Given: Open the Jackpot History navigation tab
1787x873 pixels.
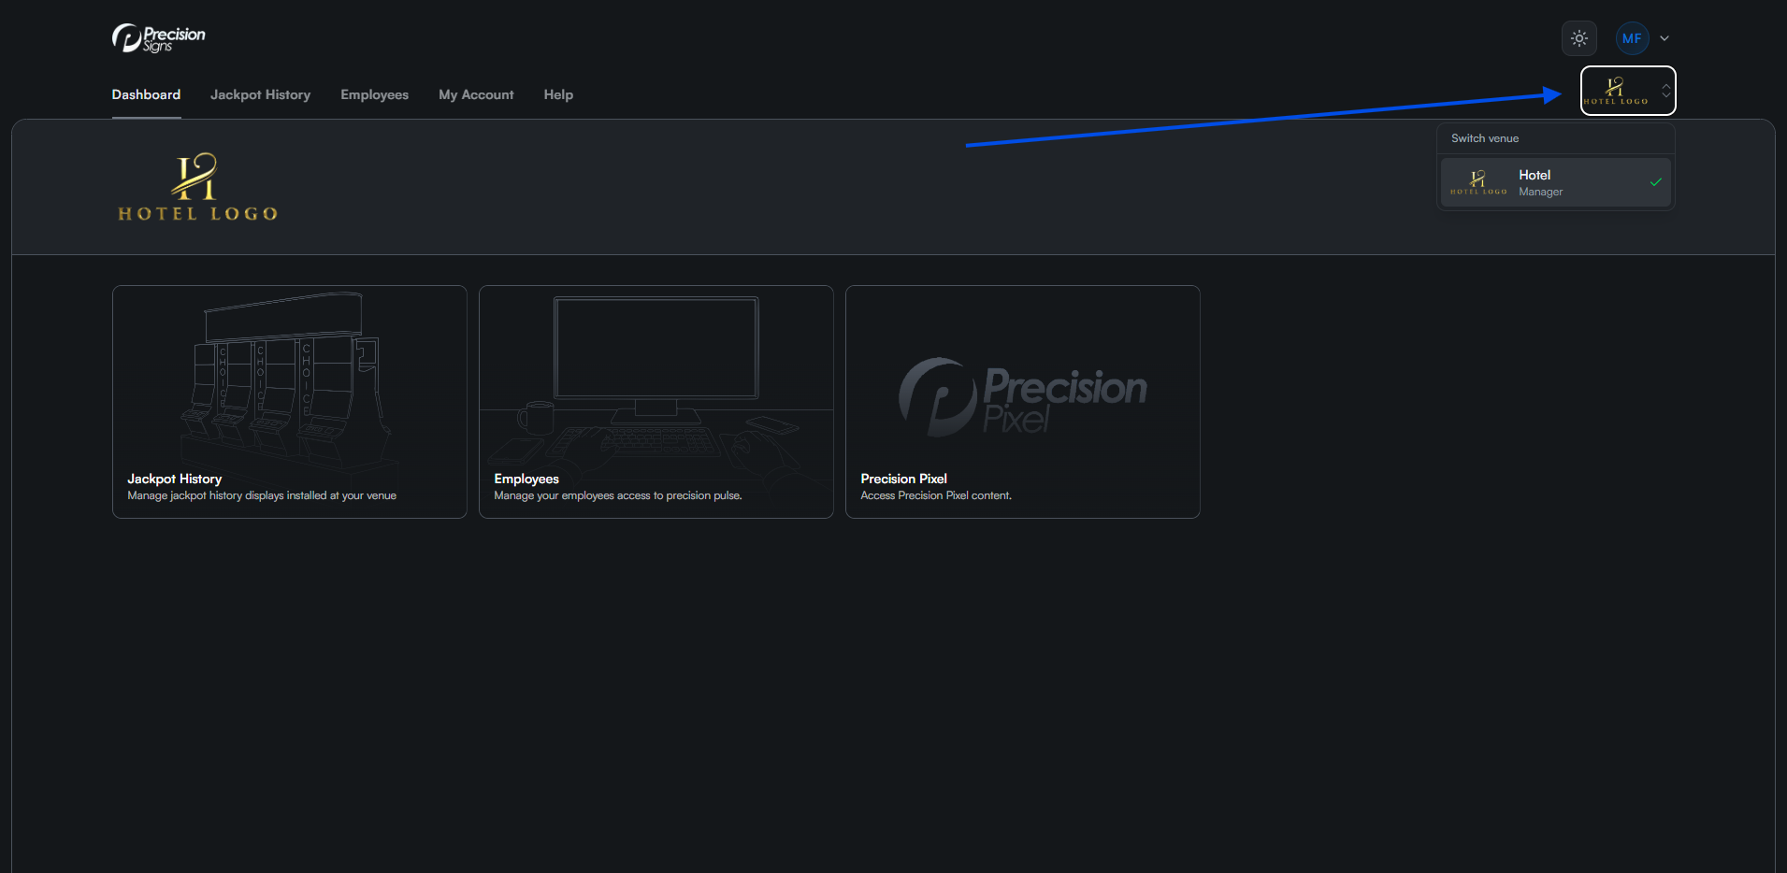Looking at the screenshot, I should click(x=260, y=94).
